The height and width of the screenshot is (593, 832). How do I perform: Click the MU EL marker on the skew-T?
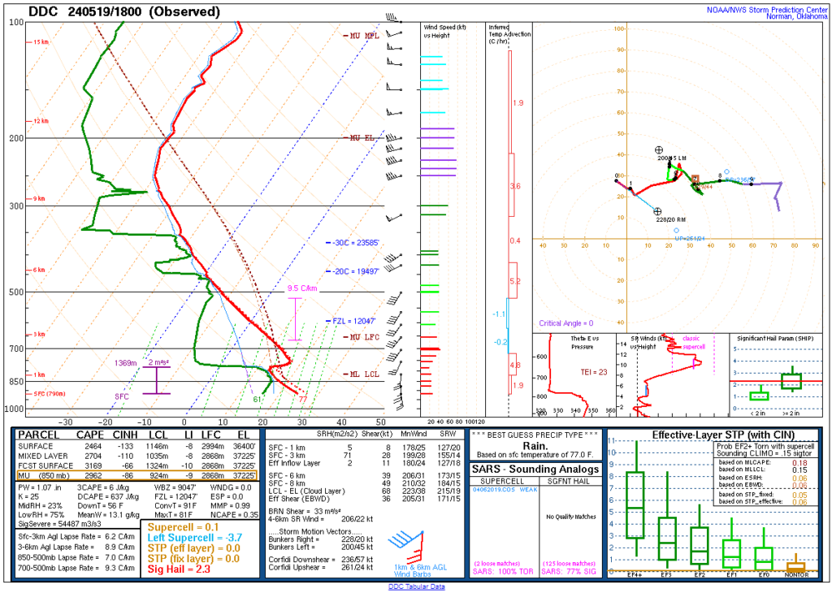[361, 137]
